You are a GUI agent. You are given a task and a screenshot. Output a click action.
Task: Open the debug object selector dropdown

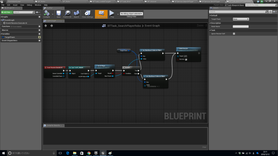[x=131, y=14]
